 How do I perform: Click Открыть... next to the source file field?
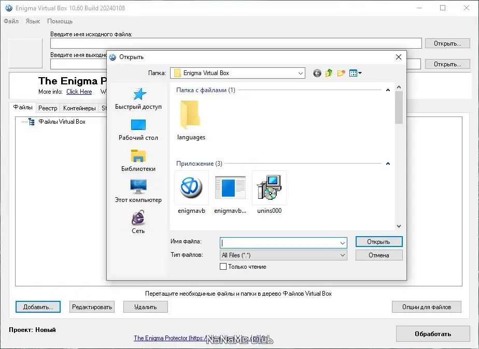click(x=447, y=43)
